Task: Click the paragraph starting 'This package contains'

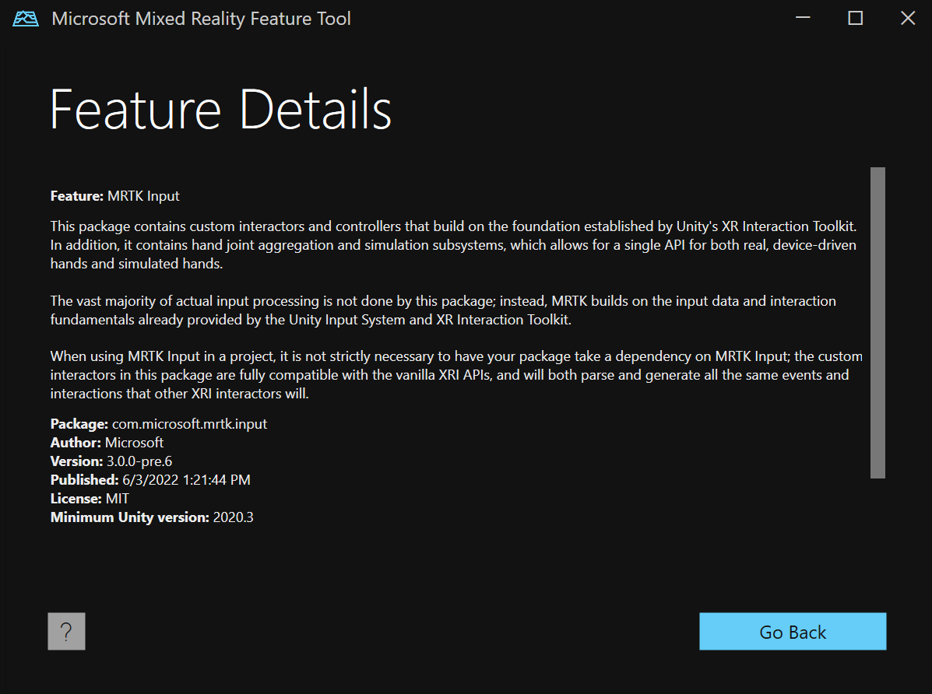Action: pyautogui.click(x=452, y=245)
